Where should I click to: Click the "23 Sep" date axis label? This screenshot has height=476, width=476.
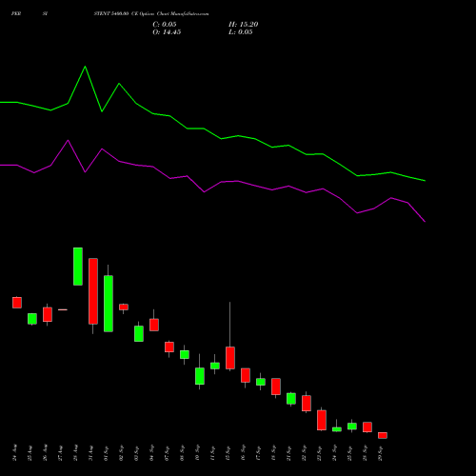(319, 453)
